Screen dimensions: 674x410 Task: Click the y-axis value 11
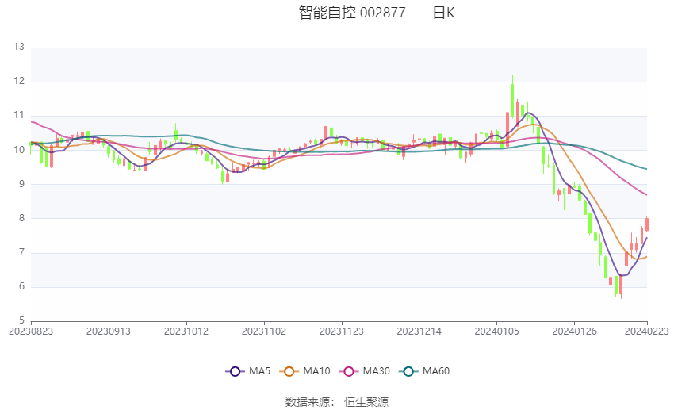coord(19,115)
